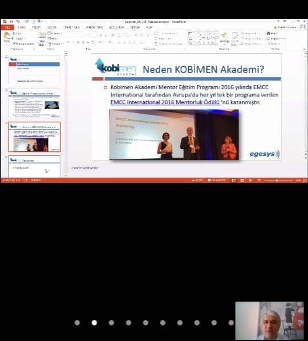Open the Text Direction dropdown
The image size is (308, 341).
click(x=166, y=34)
